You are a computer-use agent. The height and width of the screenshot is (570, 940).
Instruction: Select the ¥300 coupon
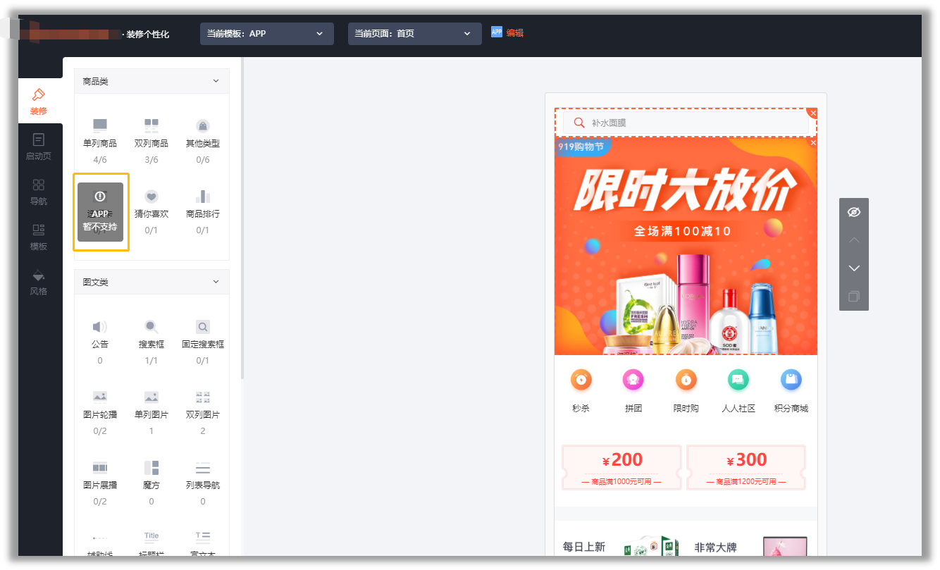coord(746,467)
